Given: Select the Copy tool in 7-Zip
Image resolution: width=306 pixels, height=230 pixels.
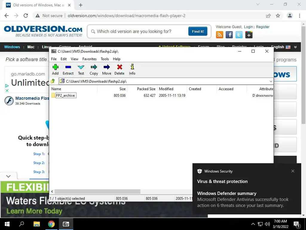Looking at the screenshot, I should tap(94, 69).
